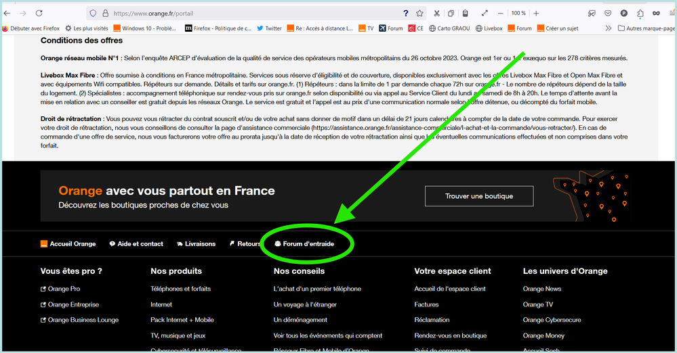Image resolution: width=677 pixels, height=353 pixels.
Task: Open the Créer un sujet bookmark
Action: (x=558, y=28)
